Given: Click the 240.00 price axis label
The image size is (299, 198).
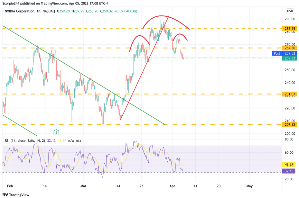Looking at the screenshot, I should click(290, 83).
